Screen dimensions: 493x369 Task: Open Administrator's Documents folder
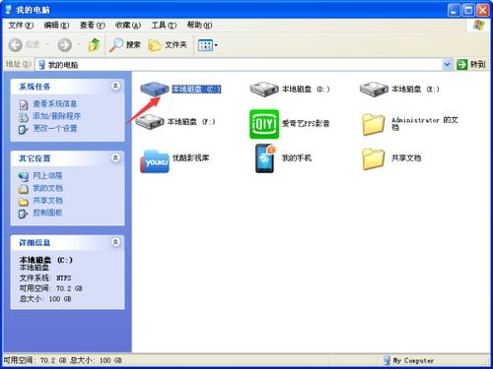coord(374,124)
